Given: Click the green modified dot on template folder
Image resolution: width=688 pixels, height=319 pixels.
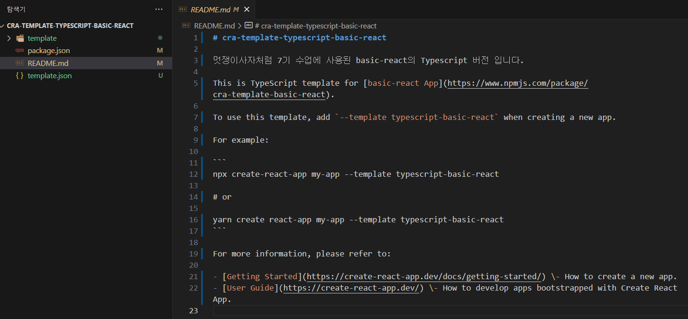Looking at the screenshot, I should coord(160,38).
